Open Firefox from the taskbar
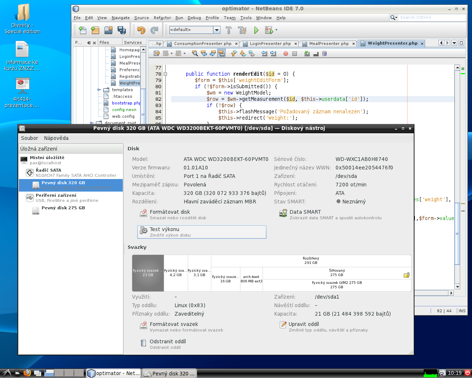The width and height of the screenshot is (472, 378). (x=27, y=373)
